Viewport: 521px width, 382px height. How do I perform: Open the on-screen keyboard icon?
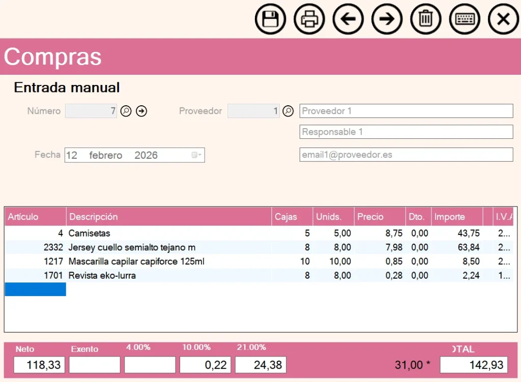tap(465, 19)
